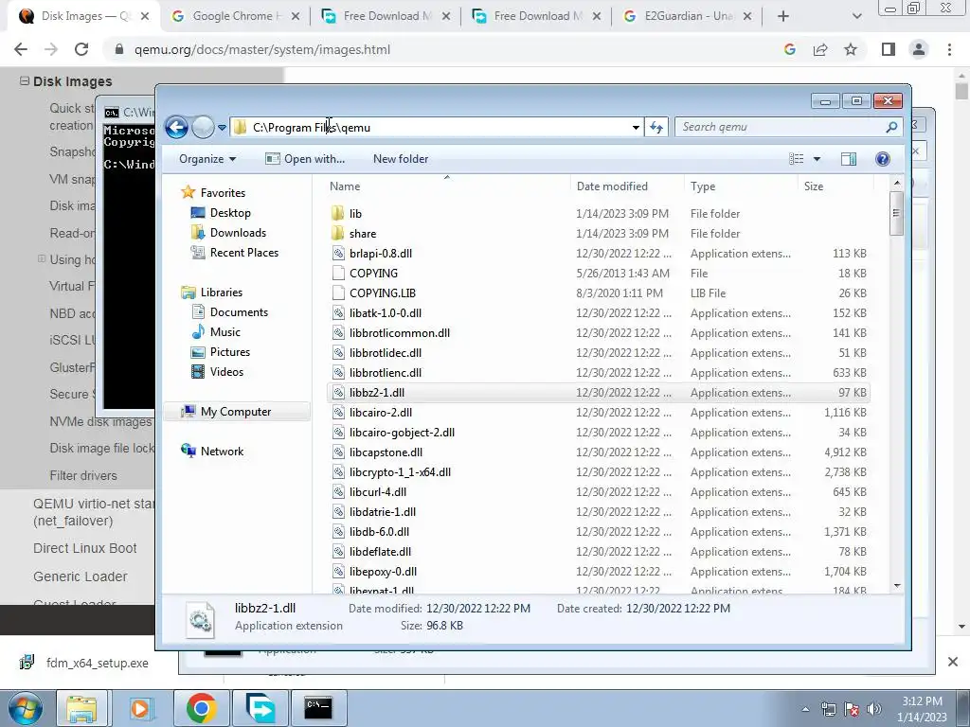Select brlapi-0.8.dll file icon
The height and width of the screenshot is (727, 970).
pos(338,253)
